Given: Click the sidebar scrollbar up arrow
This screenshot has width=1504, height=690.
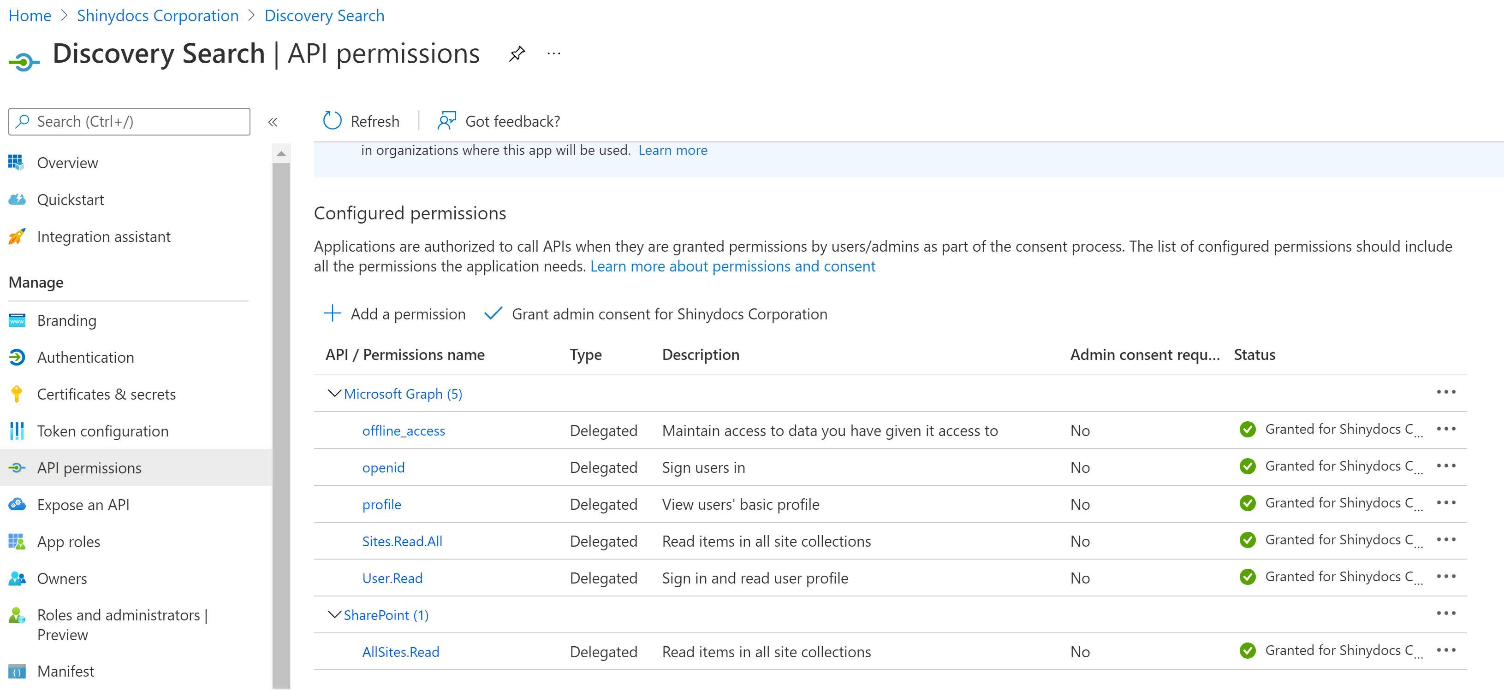Looking at the screenshot, I should pyautogui.click(x=281, y=153).
